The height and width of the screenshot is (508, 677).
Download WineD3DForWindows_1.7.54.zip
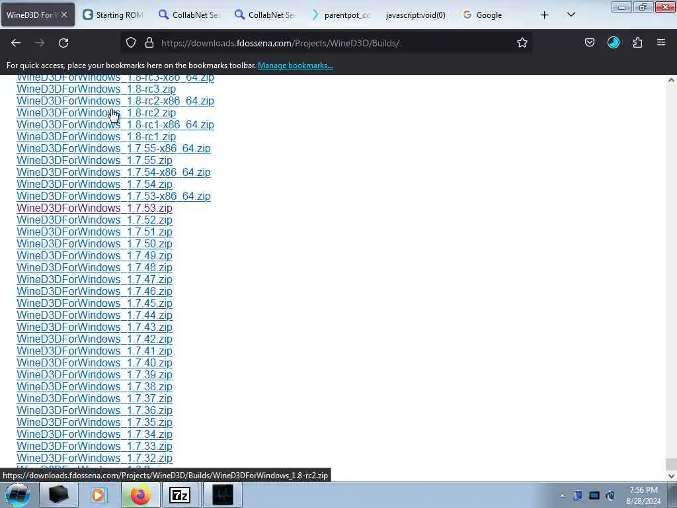pyautogui.click(x=95, y=184)
